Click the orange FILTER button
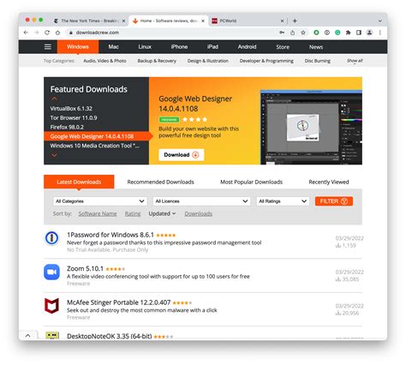This screenshot has width=406, height=365. [x=334, y=201]
